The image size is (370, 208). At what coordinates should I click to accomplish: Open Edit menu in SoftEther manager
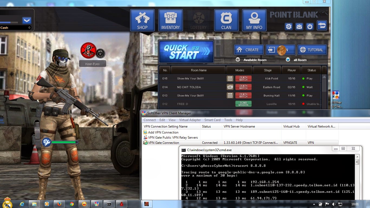click(162, 120)
